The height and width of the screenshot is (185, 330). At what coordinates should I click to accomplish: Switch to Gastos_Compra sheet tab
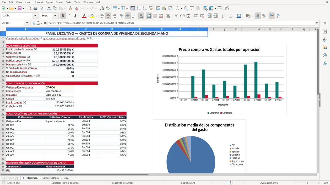(x=50, y=178)
